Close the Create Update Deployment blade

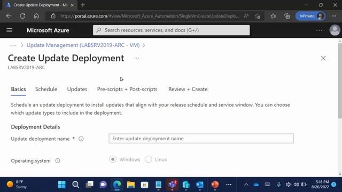(323, 58)
